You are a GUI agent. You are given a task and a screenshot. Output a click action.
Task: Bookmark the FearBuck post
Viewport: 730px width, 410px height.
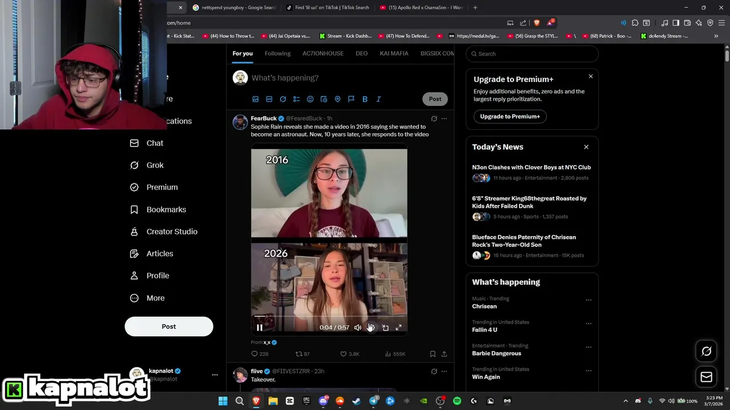click(x=433, y=354)
